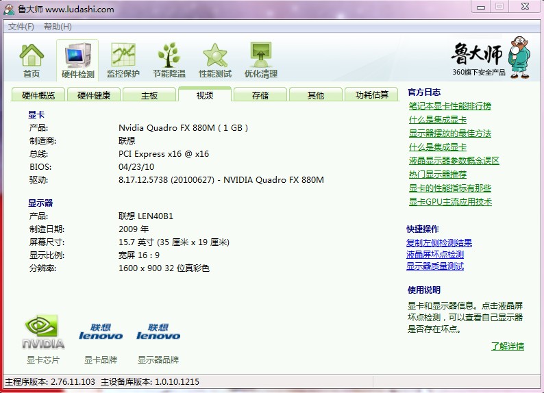Switch to the 功耗估算 tab
Viewport: 544px width, 393px height.
(371, 94)
